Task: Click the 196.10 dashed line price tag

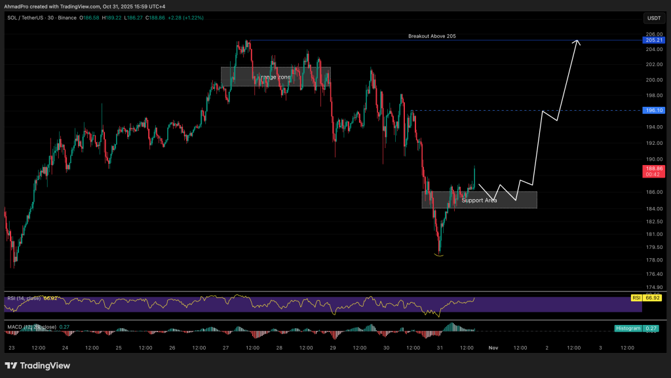Action: (653, 111)
